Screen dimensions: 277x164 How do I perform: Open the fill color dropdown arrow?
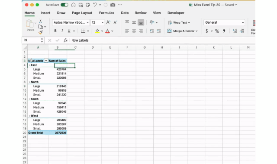click(102, 31)
